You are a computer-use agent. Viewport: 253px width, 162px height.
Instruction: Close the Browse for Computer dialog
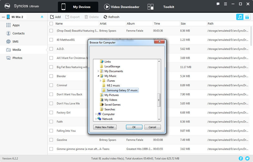(159, 42)
